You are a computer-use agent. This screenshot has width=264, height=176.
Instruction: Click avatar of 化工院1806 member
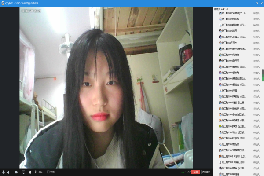[x=220, y=37]
